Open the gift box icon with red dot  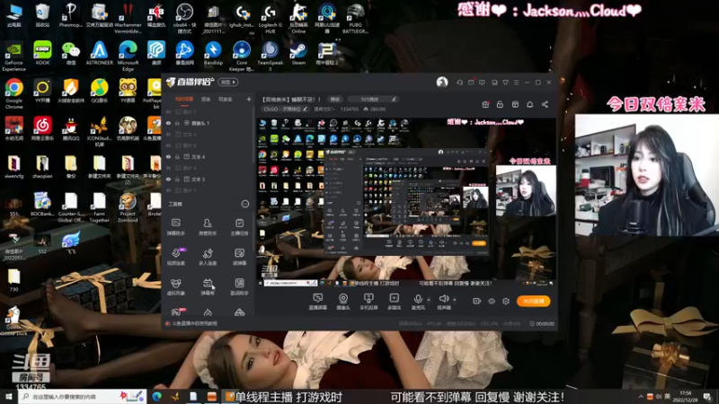click(x=485, y=104)
